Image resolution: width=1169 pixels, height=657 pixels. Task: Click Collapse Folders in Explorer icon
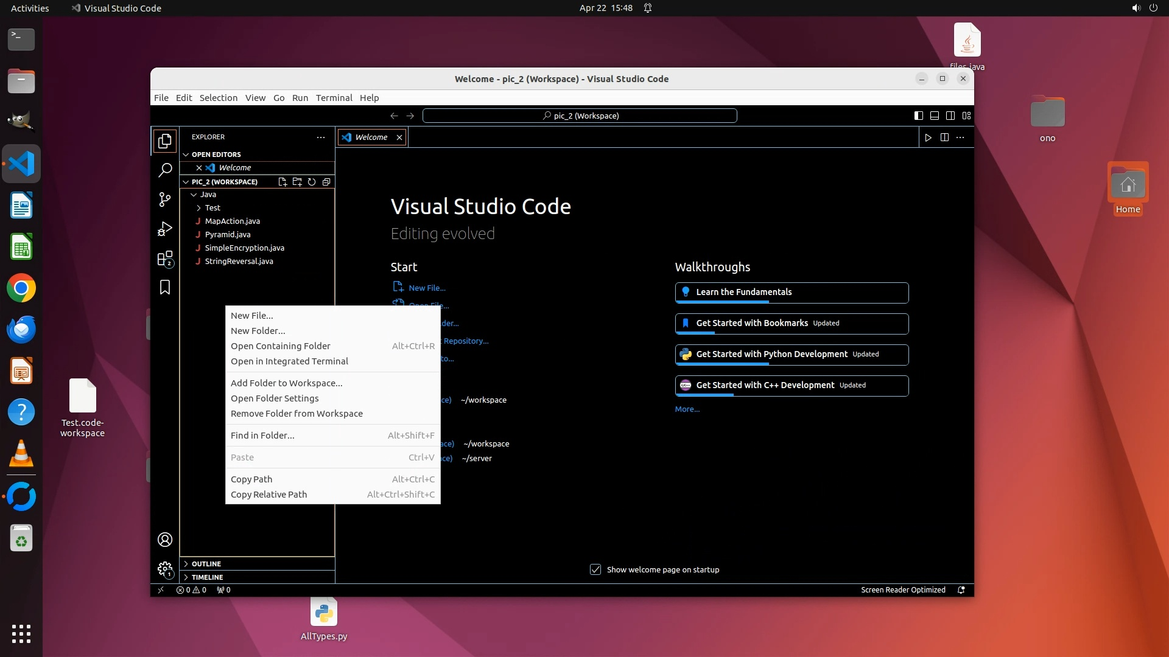(326, 182)
